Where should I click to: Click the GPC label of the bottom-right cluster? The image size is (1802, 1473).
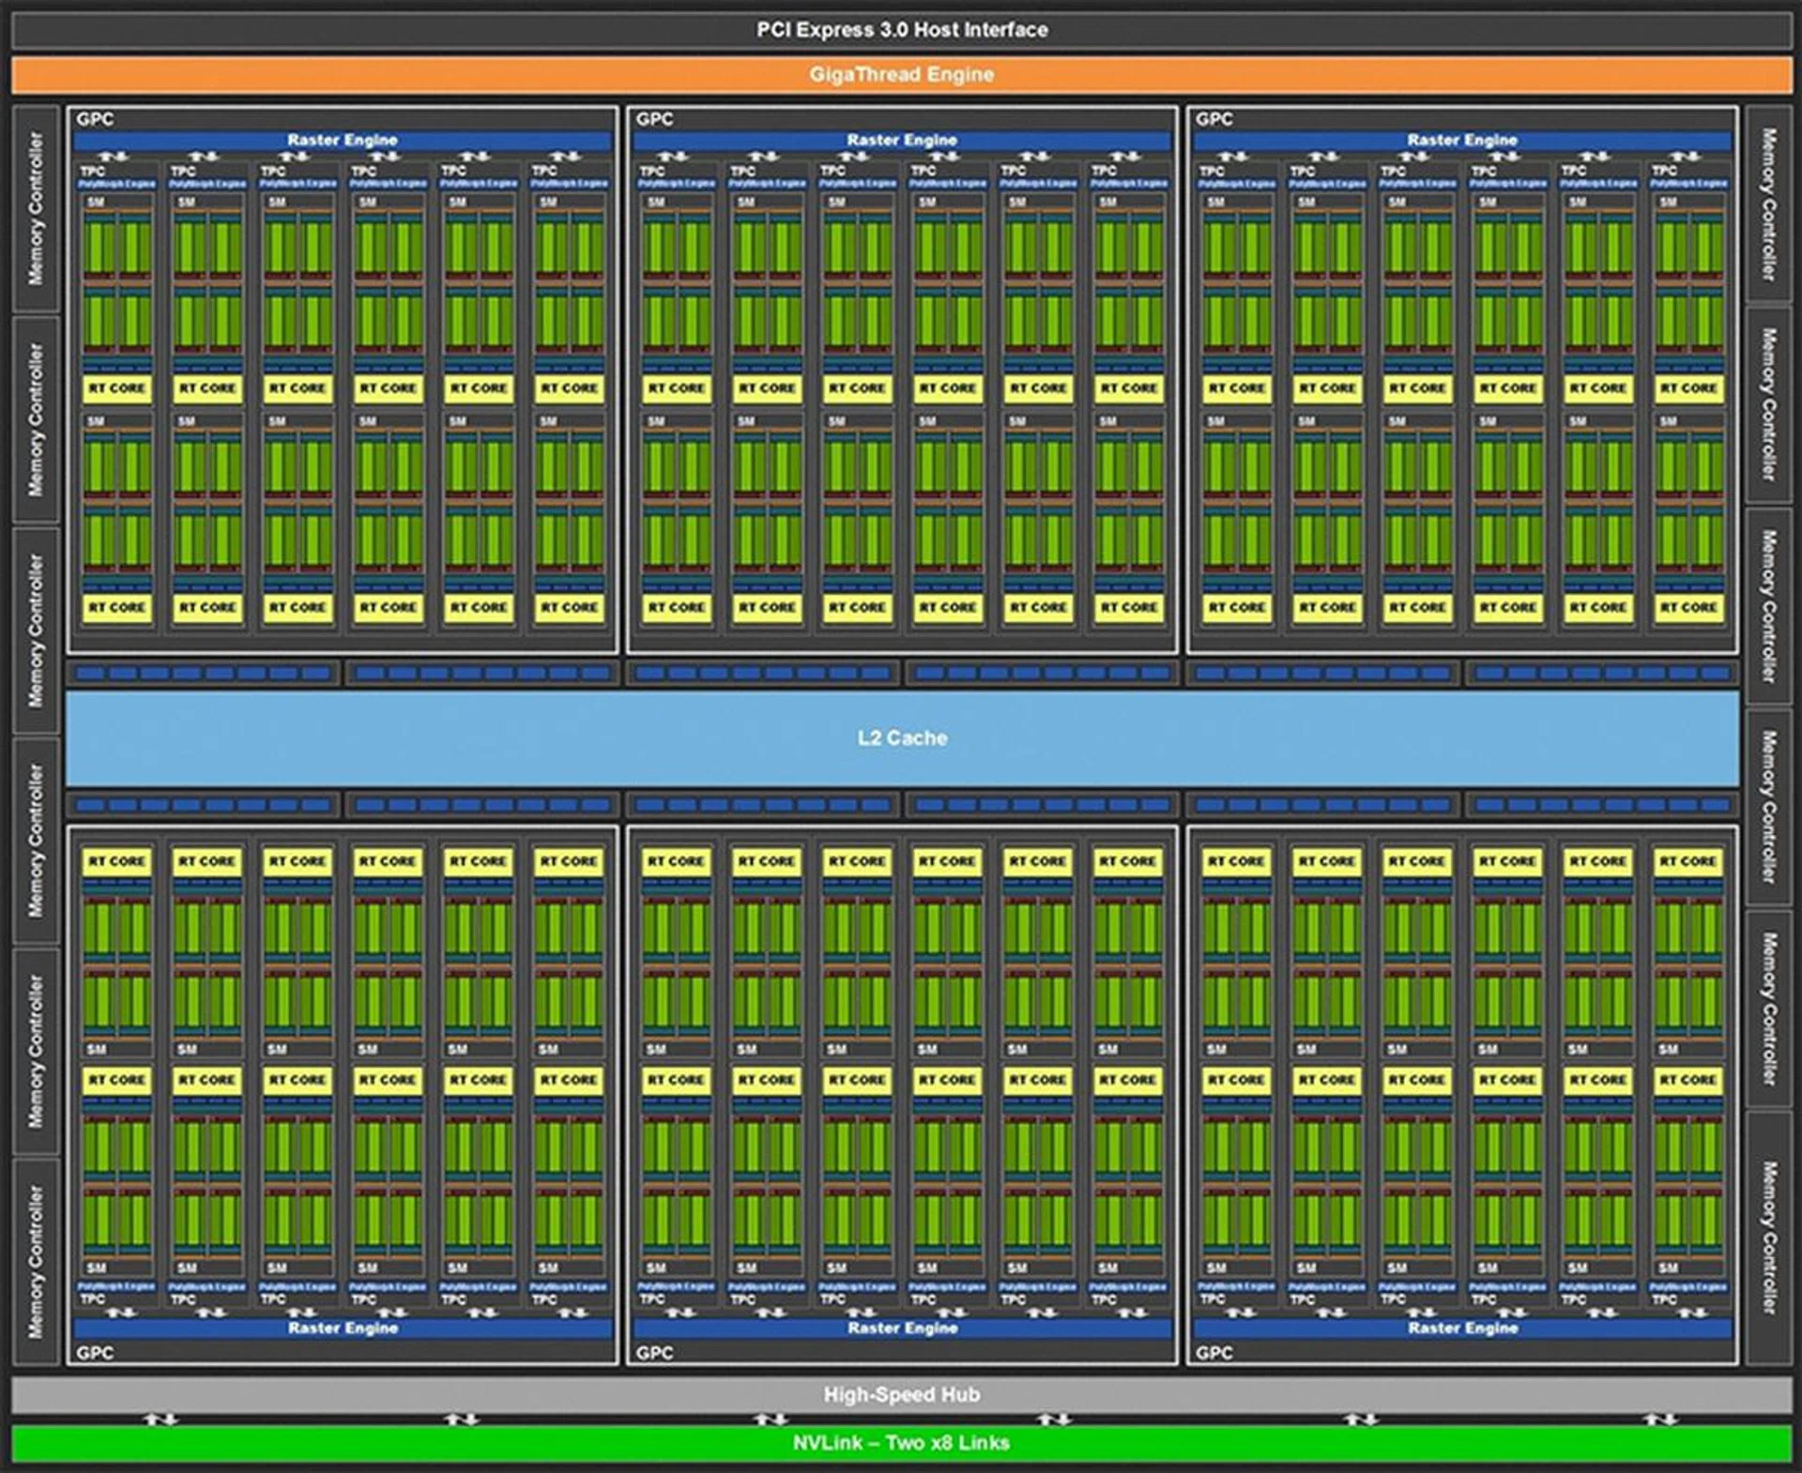1214,1352
